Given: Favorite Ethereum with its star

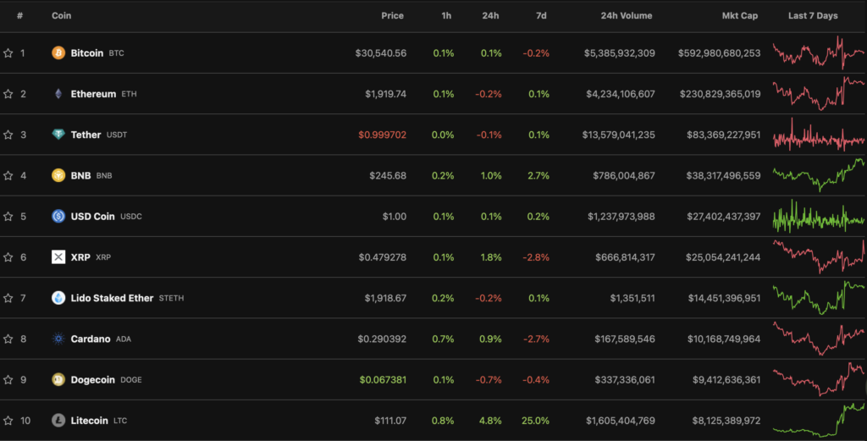Looking at the screenshot, I should coord(8,94).
